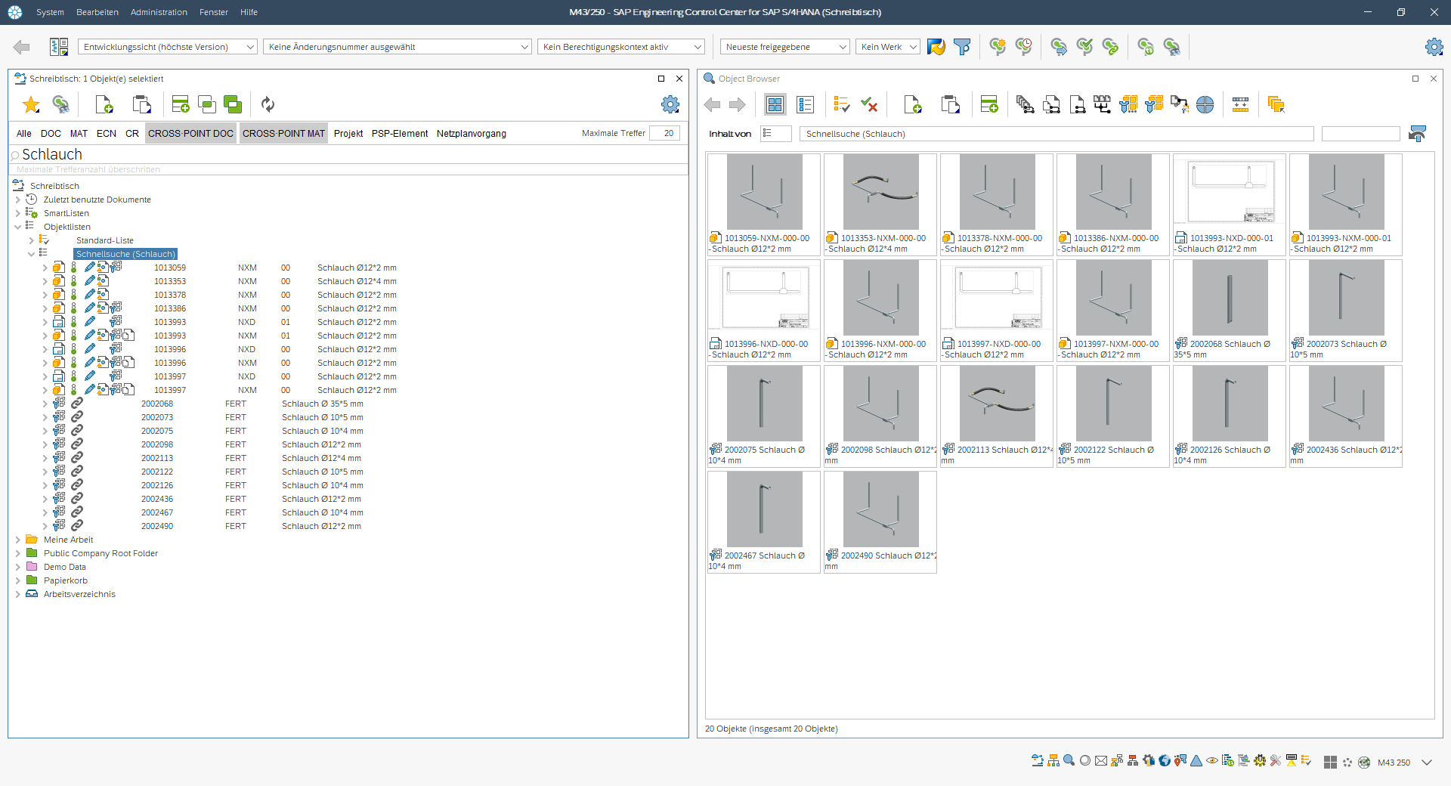Screen dimensions: 1451x786
Task: Click the blue-yellow refresh arrow icon beside Kein Werk
Action: tap(936, 47)
